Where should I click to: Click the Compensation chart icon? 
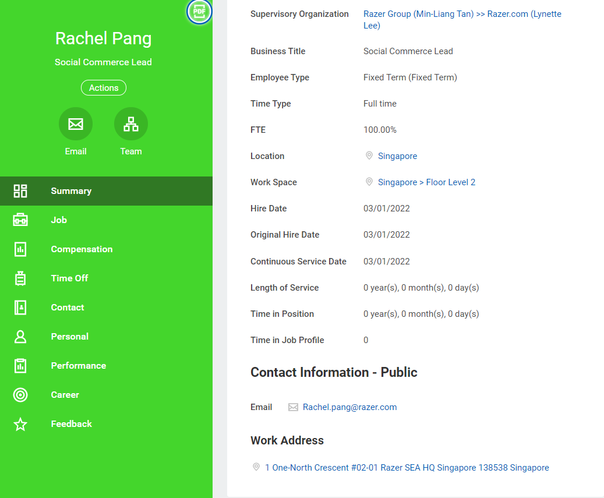tap(20, 249)
